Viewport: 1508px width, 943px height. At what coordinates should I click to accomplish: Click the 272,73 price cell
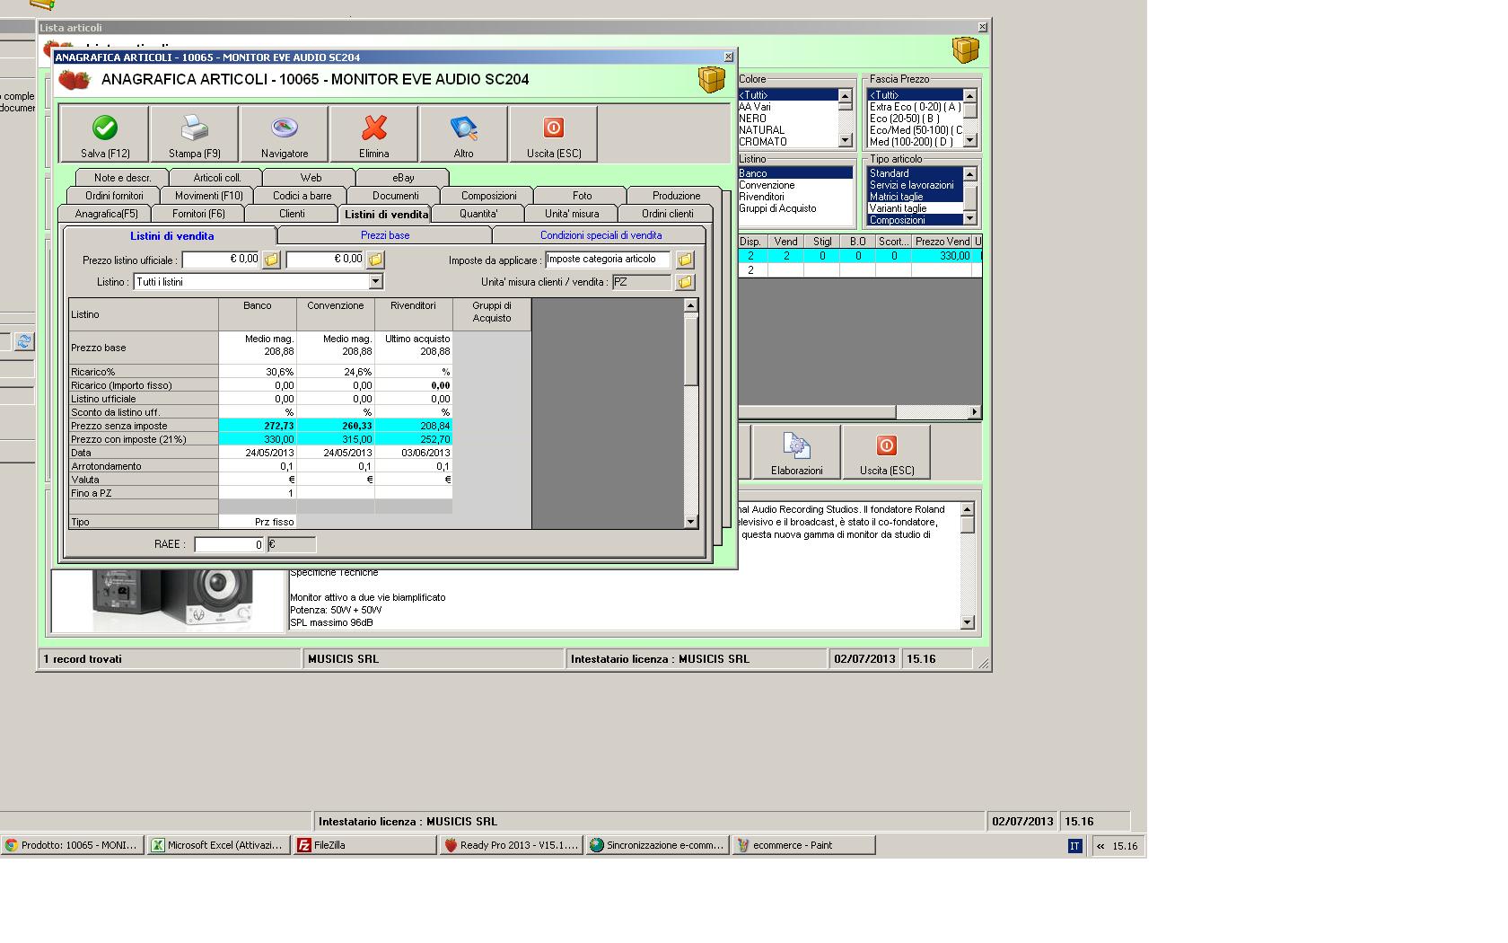pyautogui.click(x=258, y=426)
